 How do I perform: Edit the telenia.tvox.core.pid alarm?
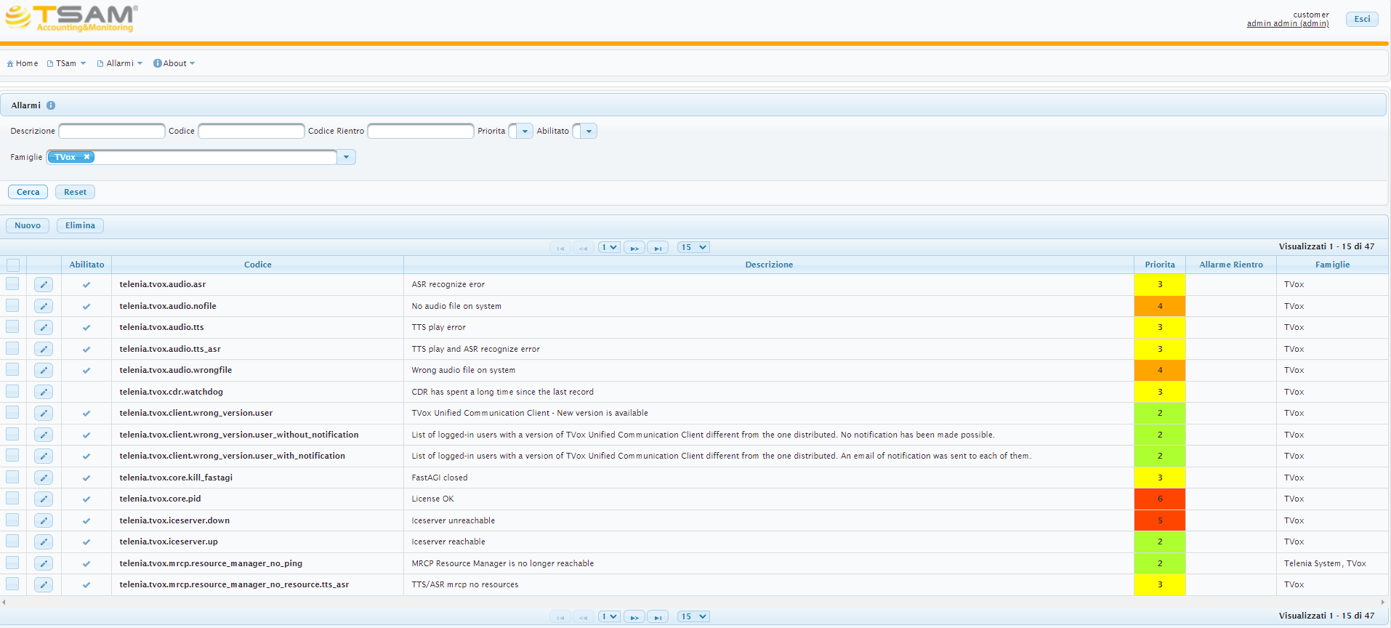(44, 499)
